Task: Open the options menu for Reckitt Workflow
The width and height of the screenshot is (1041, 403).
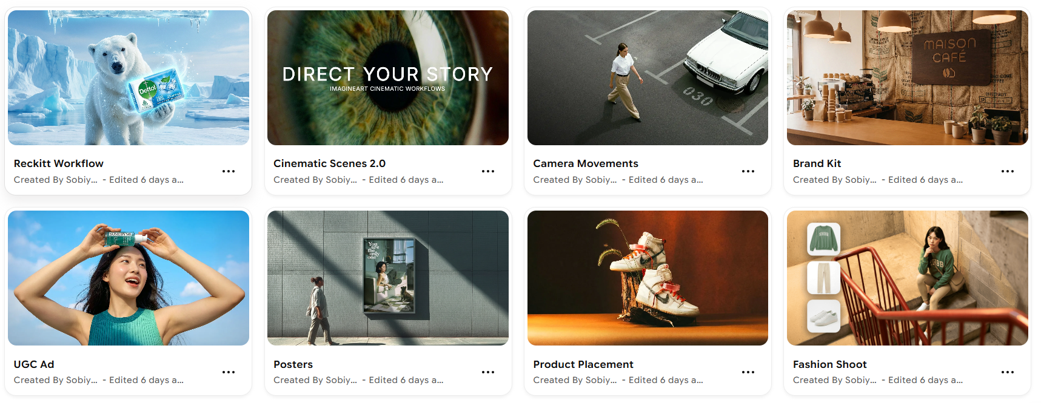Action: 229,171
